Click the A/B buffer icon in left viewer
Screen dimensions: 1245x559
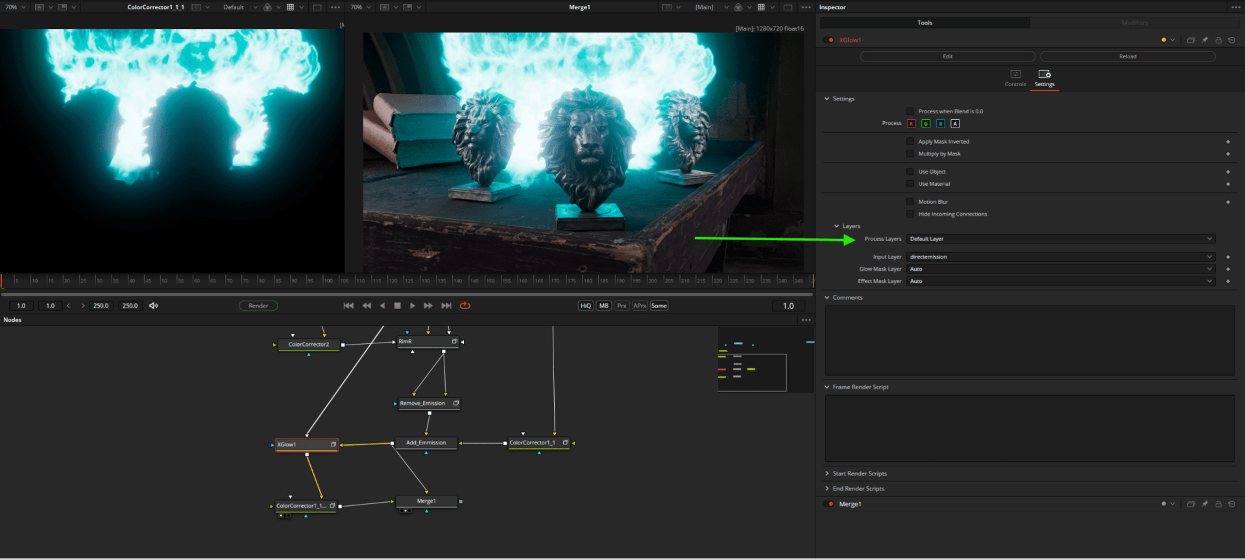click(40, 7)
